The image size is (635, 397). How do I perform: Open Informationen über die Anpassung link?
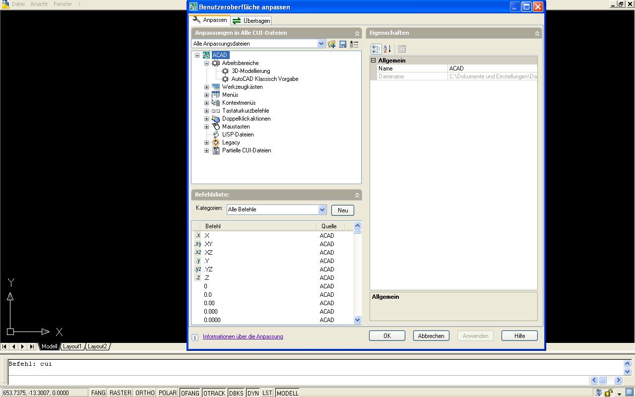[x=243, y=336]
